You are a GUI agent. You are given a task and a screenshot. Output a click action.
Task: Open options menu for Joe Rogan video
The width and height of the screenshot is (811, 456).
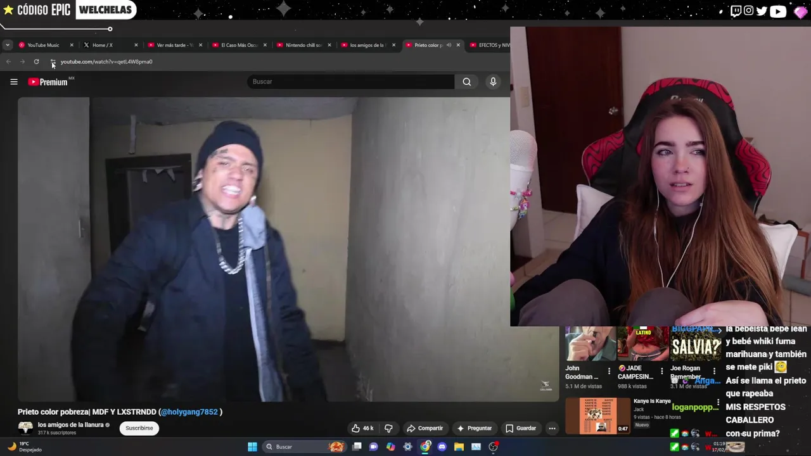tap(714, 371)
